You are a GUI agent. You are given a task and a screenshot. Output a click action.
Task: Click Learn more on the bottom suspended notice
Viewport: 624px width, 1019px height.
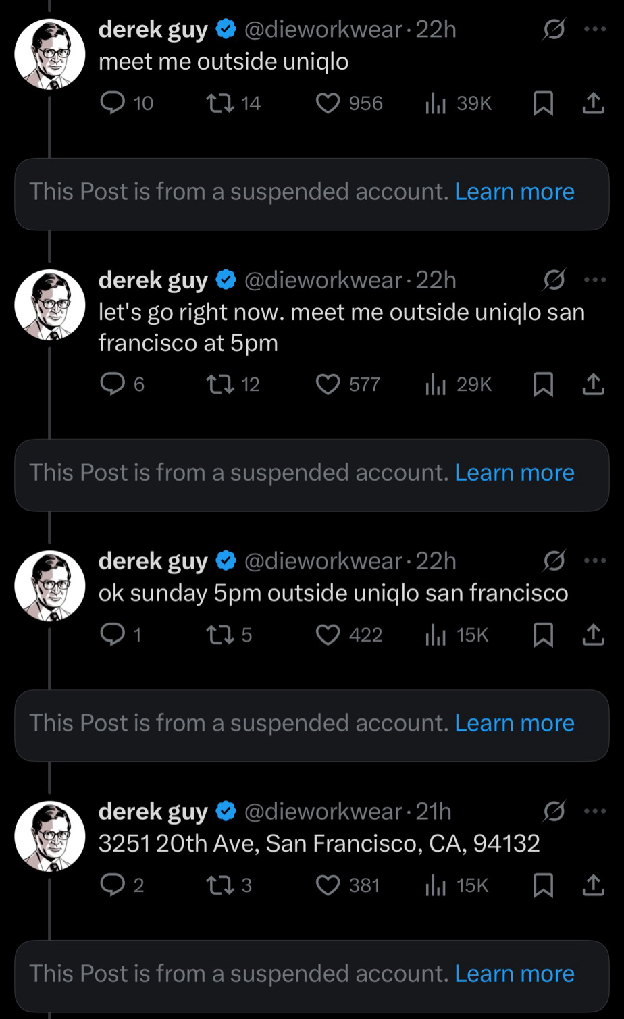coord(515,974)
